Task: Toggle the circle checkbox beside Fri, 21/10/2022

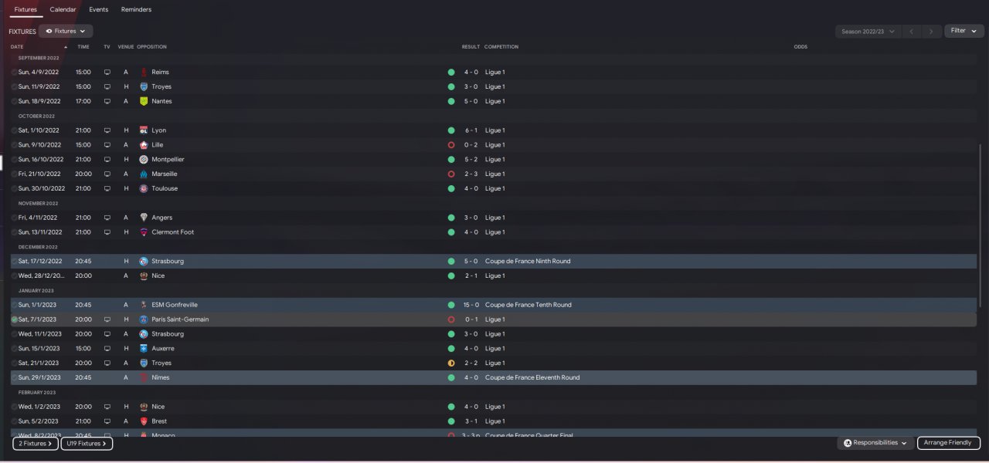Action: [14, 174]
